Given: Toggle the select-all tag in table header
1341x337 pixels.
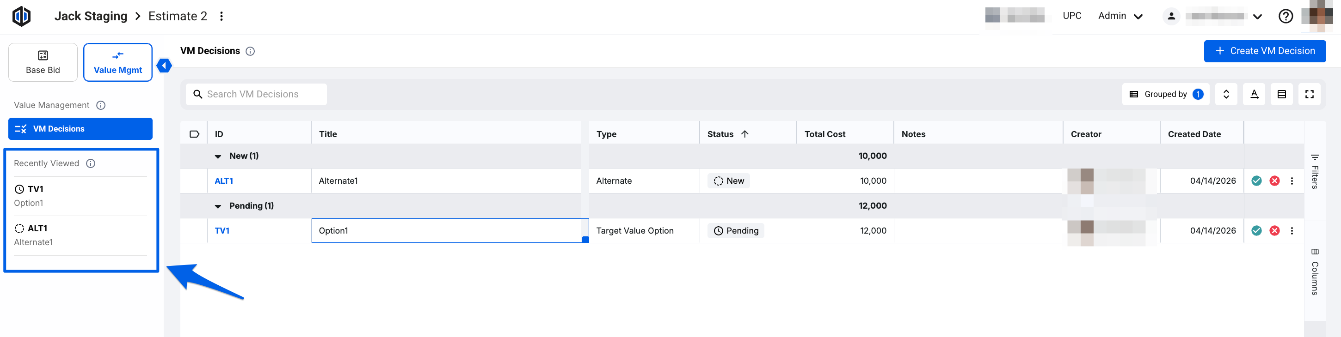Looking at the screenshot, I should pyautogui.click(x=194, y=134).
